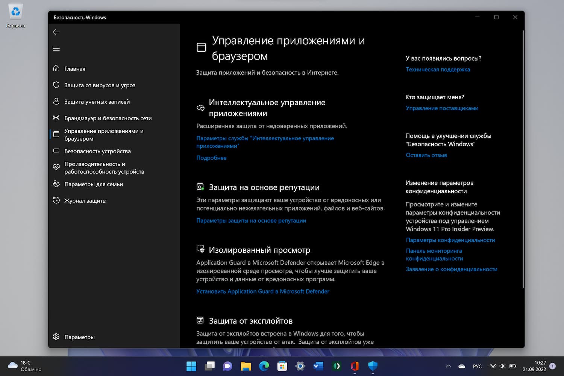
Task: Launch Windows Security from the taskbar shield
Action: click(x=372, y=366)
